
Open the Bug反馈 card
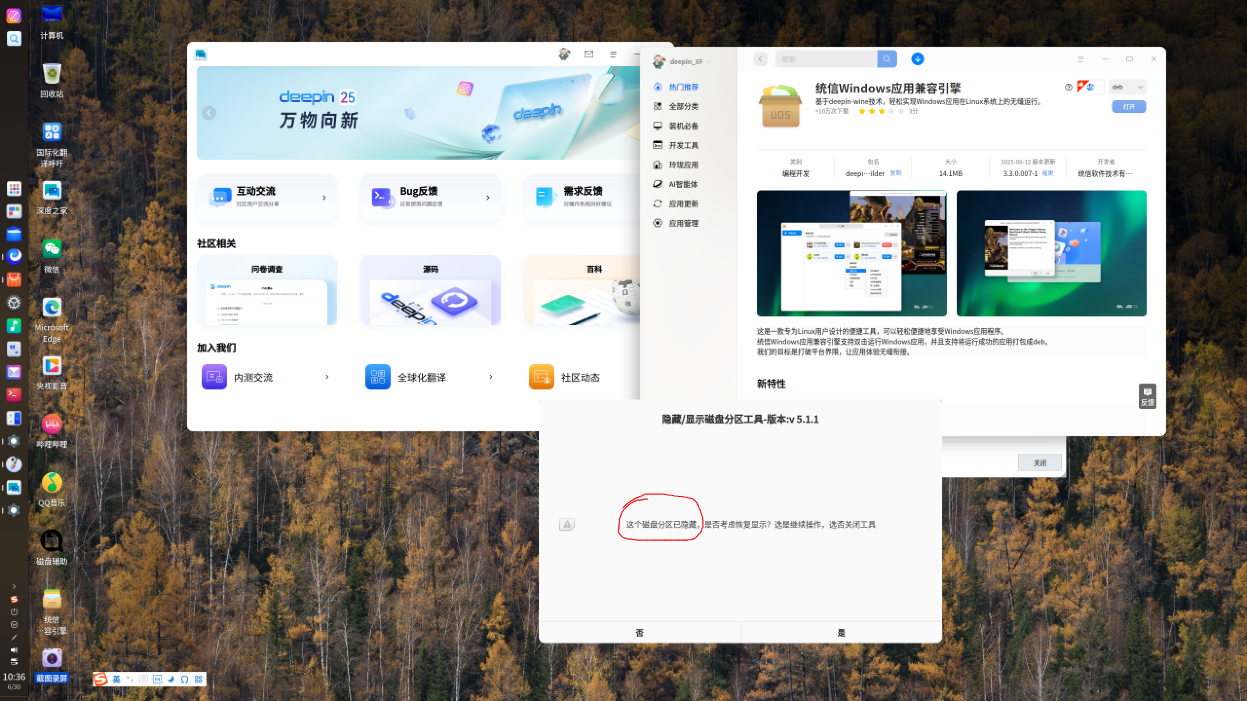click(x=431, y=197)
